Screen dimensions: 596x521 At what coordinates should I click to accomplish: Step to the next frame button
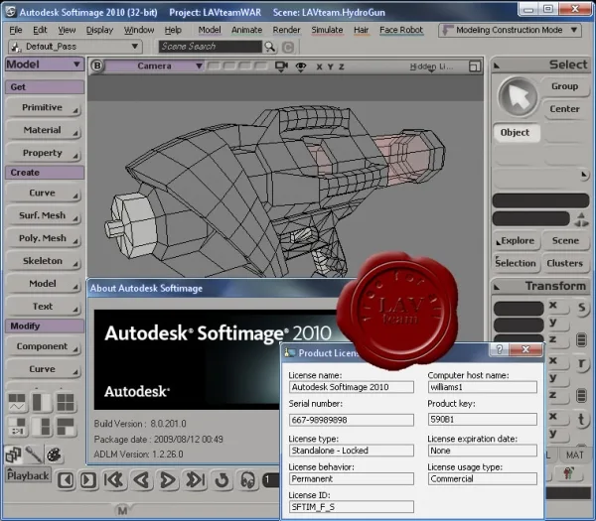[88, 480]
